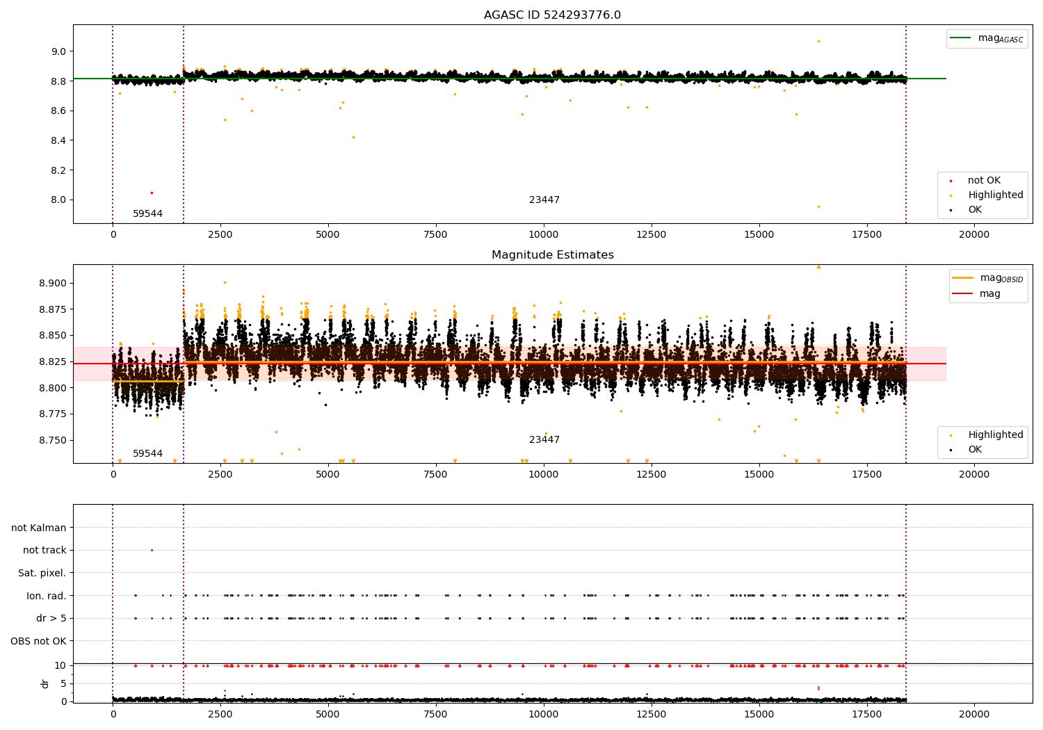Click the 'not track' row label
The image size is (1043, 730).
pyautogui.click(x=45, y=551)
